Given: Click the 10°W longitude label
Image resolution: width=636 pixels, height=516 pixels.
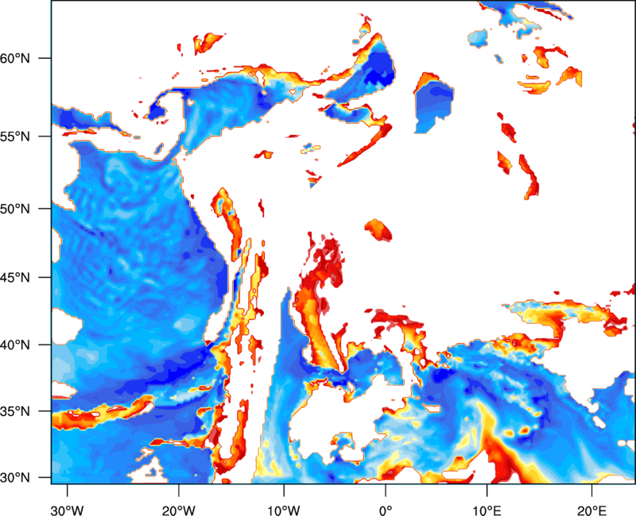Looking at the screenshot, I should click(x=284, y=510).
